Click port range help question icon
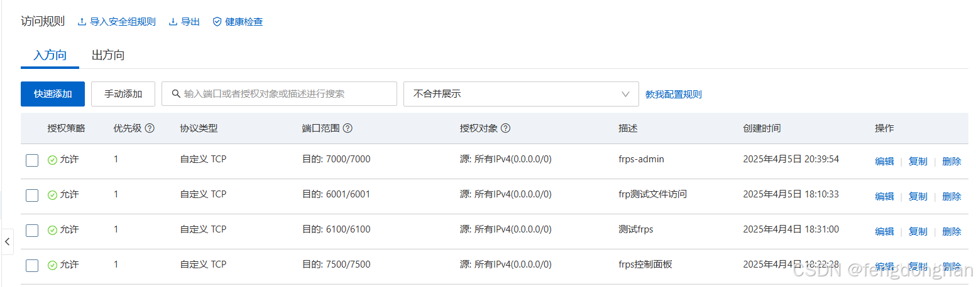This screenshot has height=287, width=976. click(x=348, y=128)
